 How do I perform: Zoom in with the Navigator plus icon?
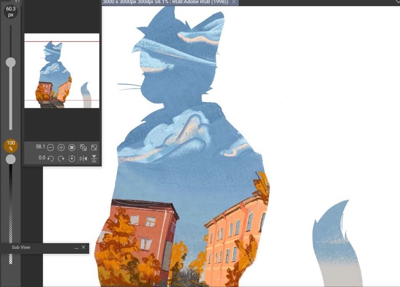[x=61, y=147]
